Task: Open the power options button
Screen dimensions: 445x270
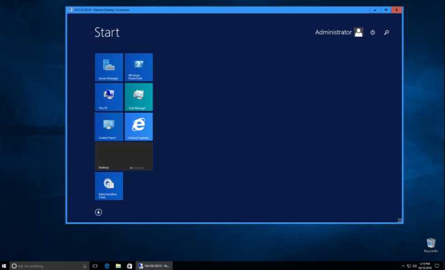Action: [x=373, y=32]
